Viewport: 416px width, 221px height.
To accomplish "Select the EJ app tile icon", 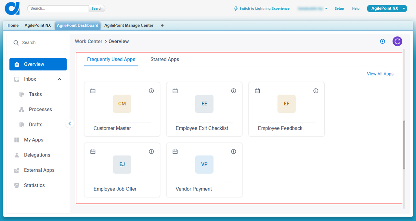I will (122, 164).
